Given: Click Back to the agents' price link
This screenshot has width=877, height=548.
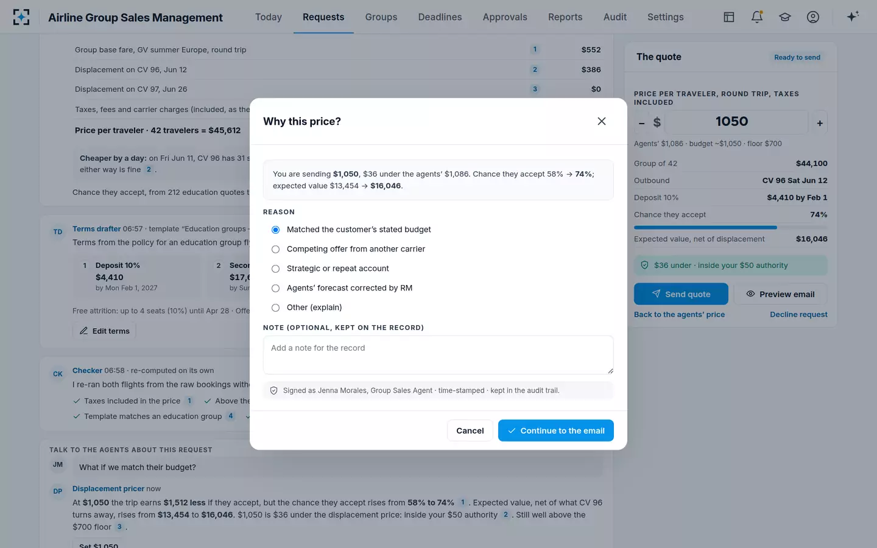Looking at the screenshot, I should [679, 314].
